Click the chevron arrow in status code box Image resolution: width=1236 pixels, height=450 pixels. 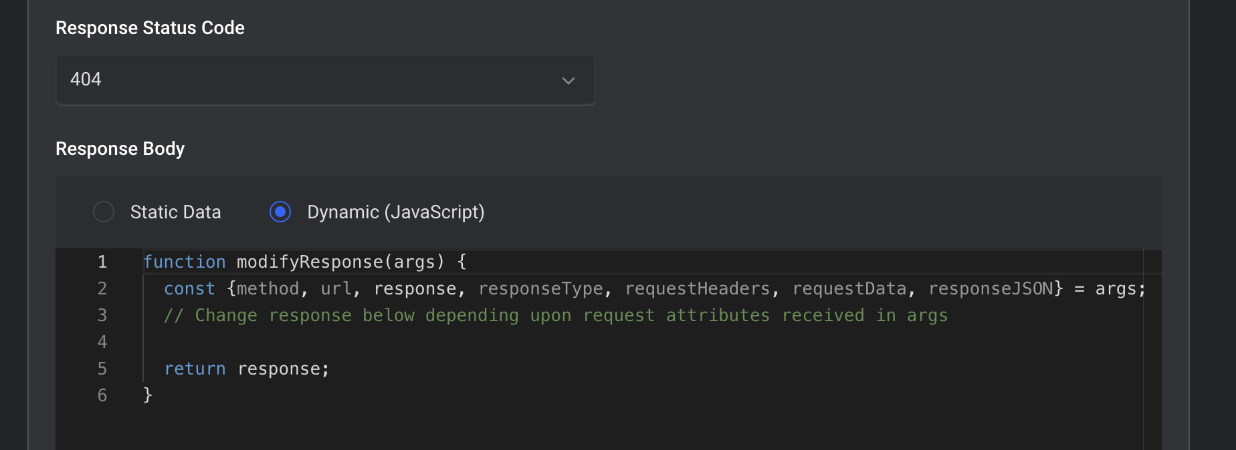pos(569,81)
